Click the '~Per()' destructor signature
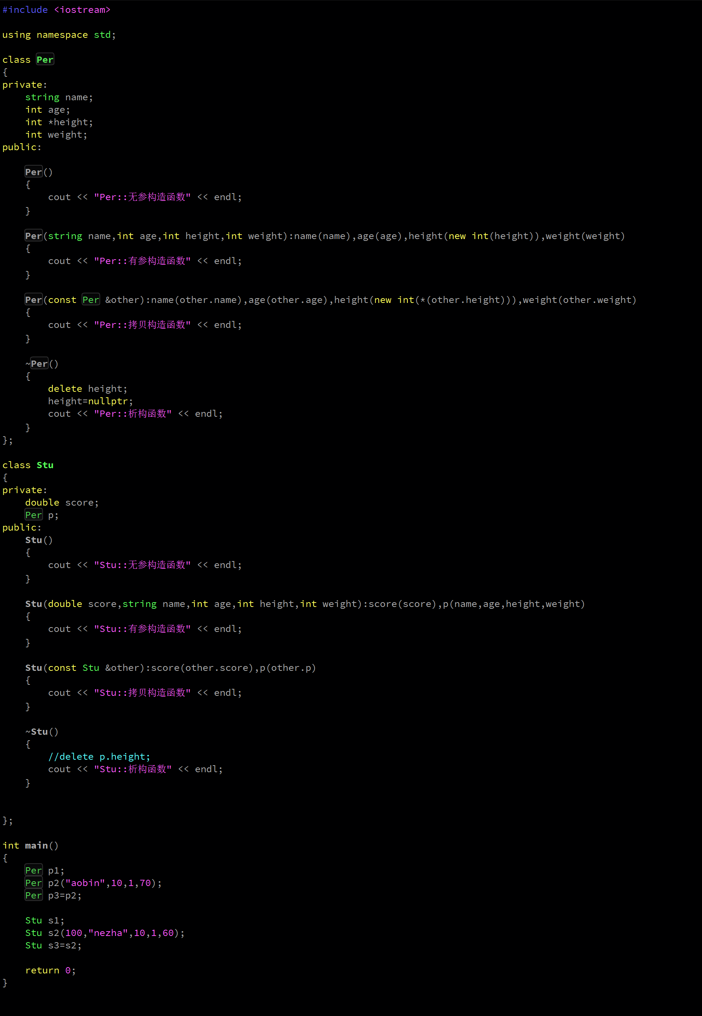 42,364
